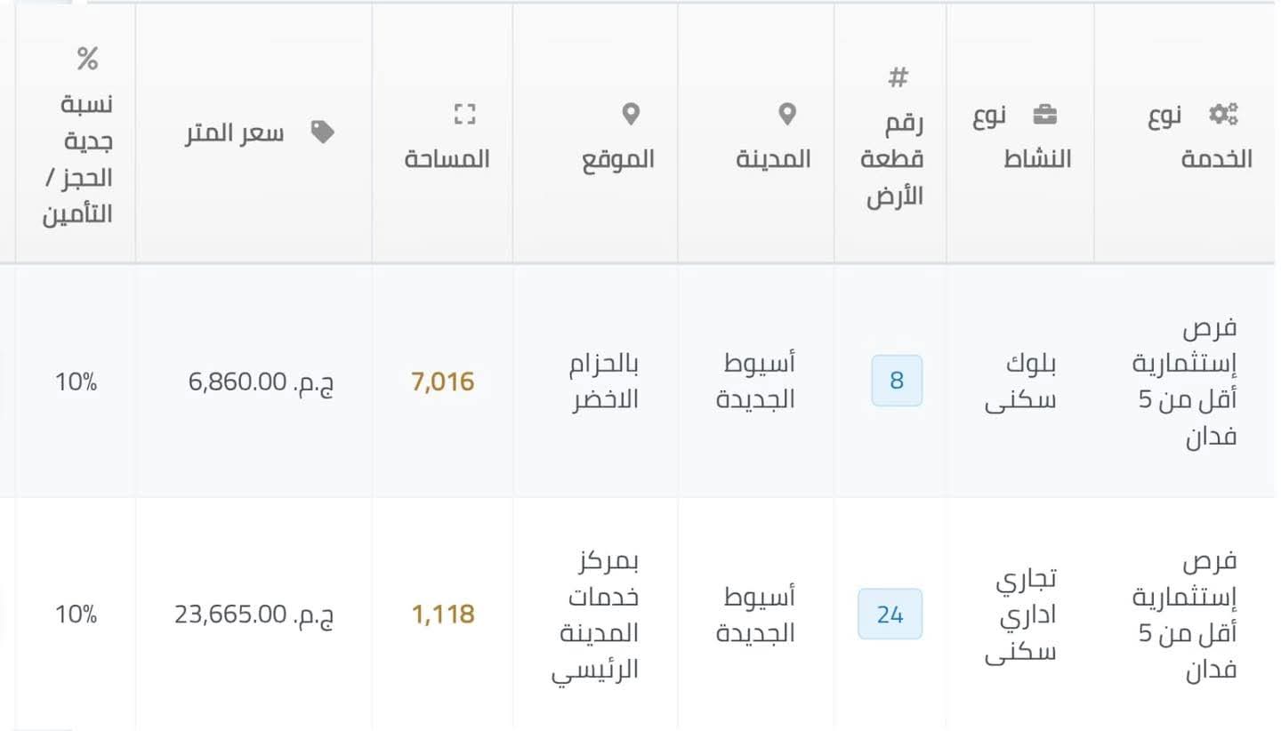Viewport: 1281px width, 731px height.
Task: Select the area value 1,118
Action: (x=443, y=615)
